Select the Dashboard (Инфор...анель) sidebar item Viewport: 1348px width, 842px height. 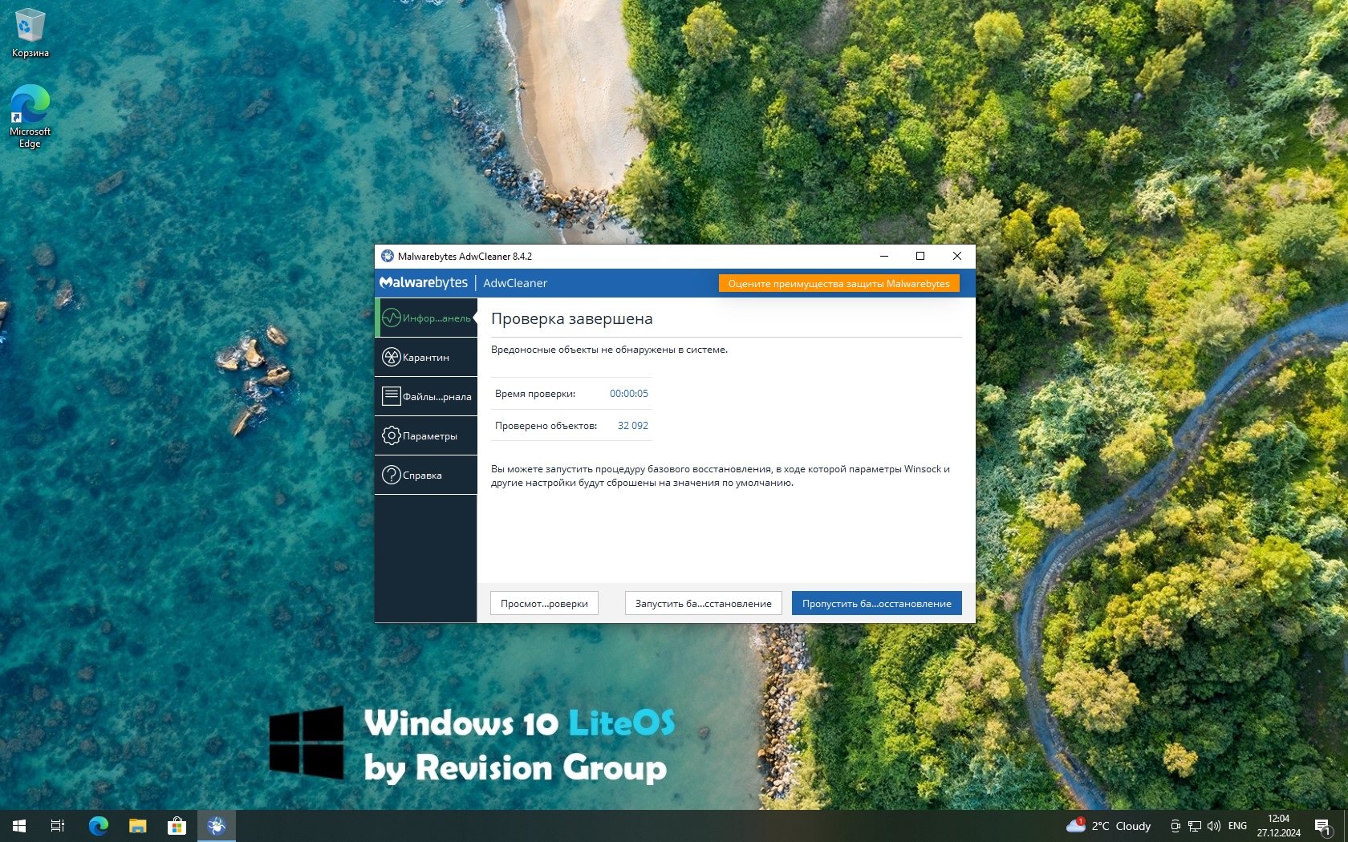pos(426,318)
